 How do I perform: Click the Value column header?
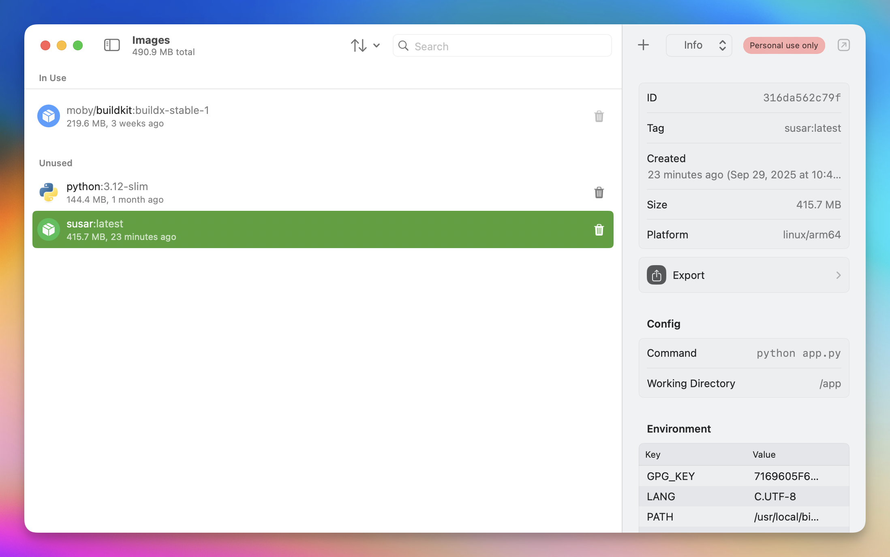pos(764,454)
